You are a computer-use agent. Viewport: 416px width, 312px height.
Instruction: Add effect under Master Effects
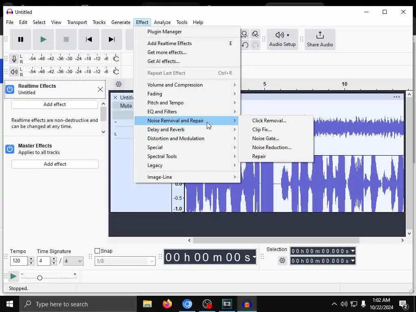pos(55,164)
